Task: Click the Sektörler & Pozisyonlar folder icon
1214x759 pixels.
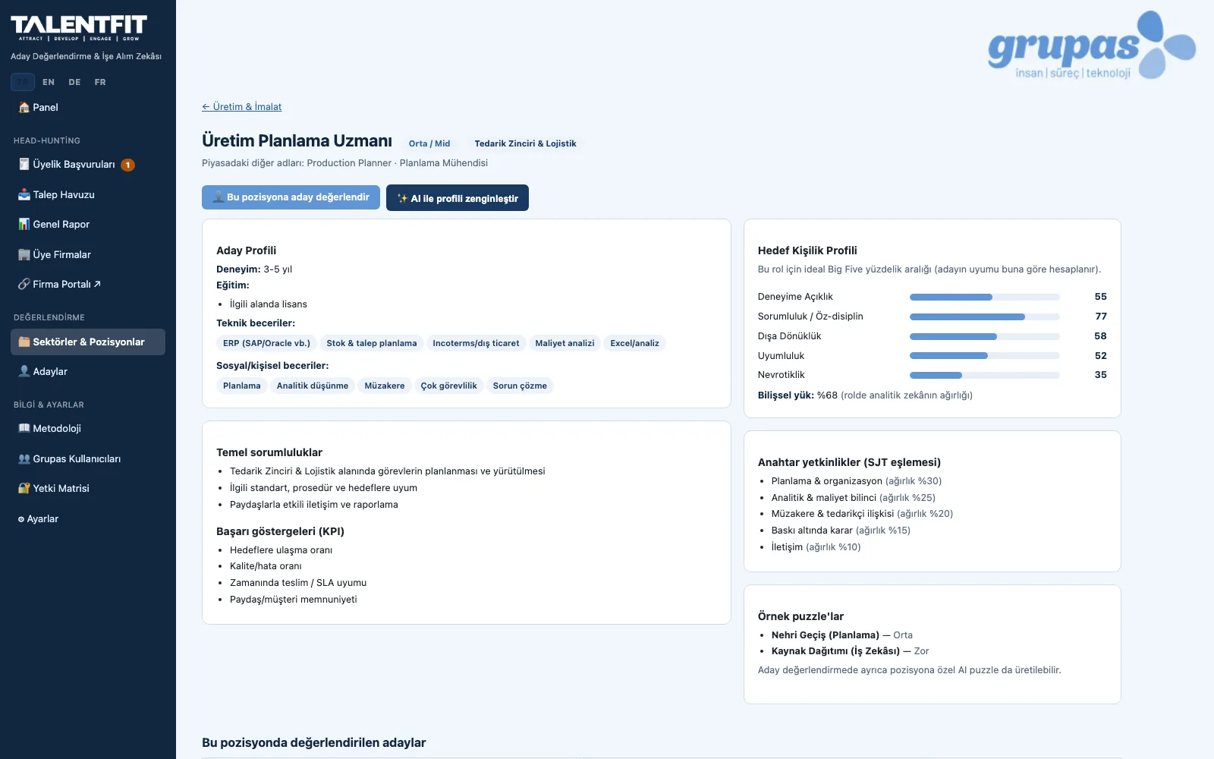Action: 24,342
